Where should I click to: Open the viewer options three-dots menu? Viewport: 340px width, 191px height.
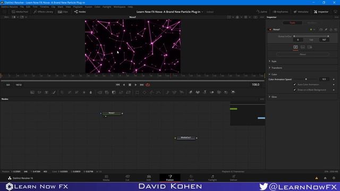tap(262, 17)
